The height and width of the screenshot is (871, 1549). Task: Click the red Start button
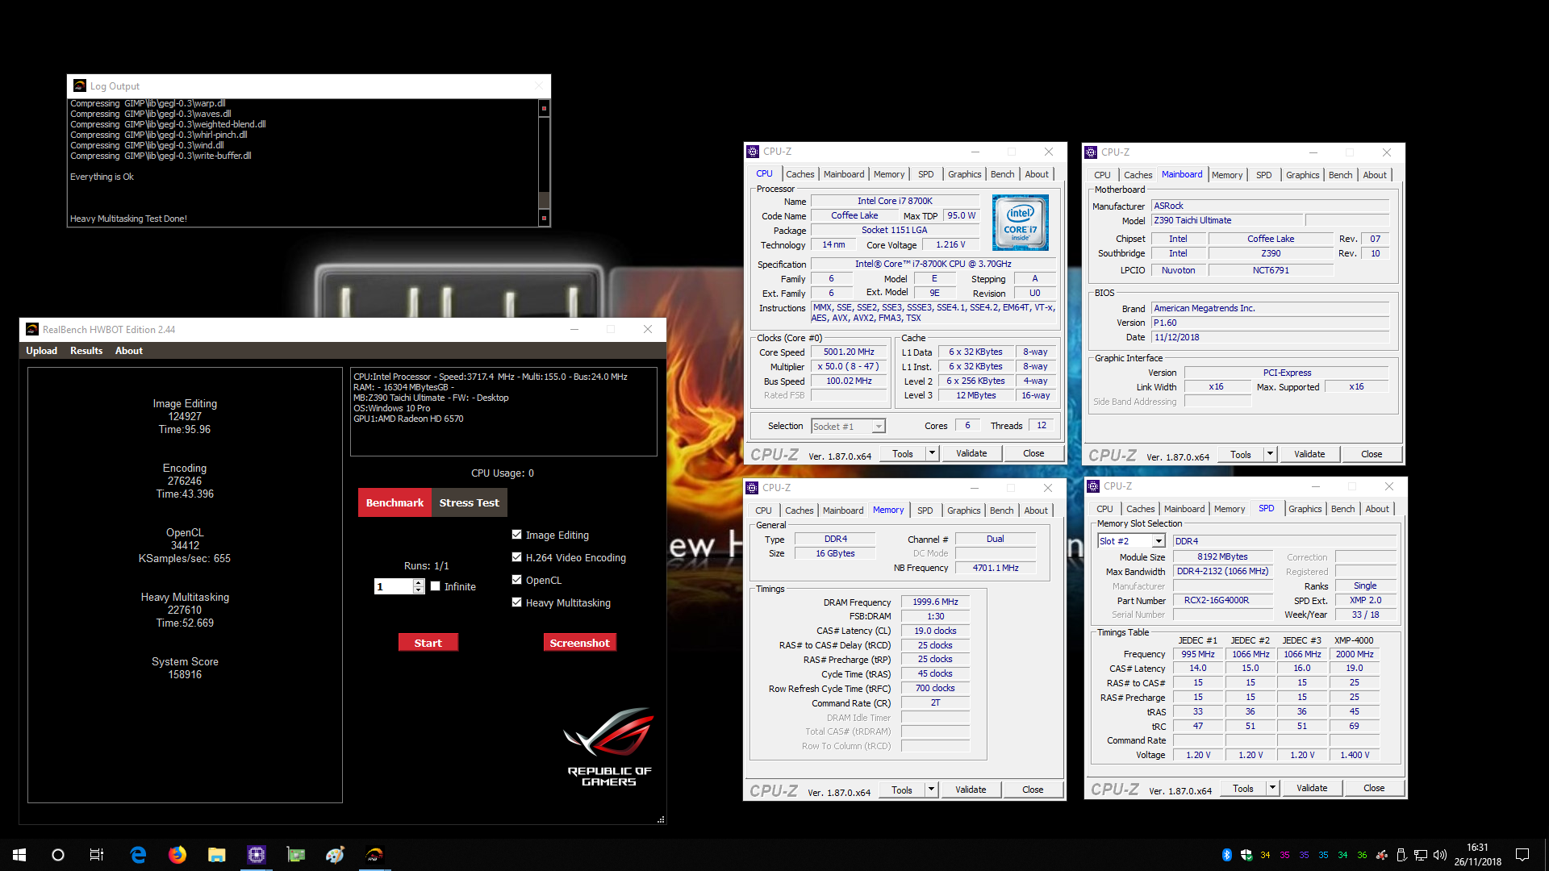point(428,643)
